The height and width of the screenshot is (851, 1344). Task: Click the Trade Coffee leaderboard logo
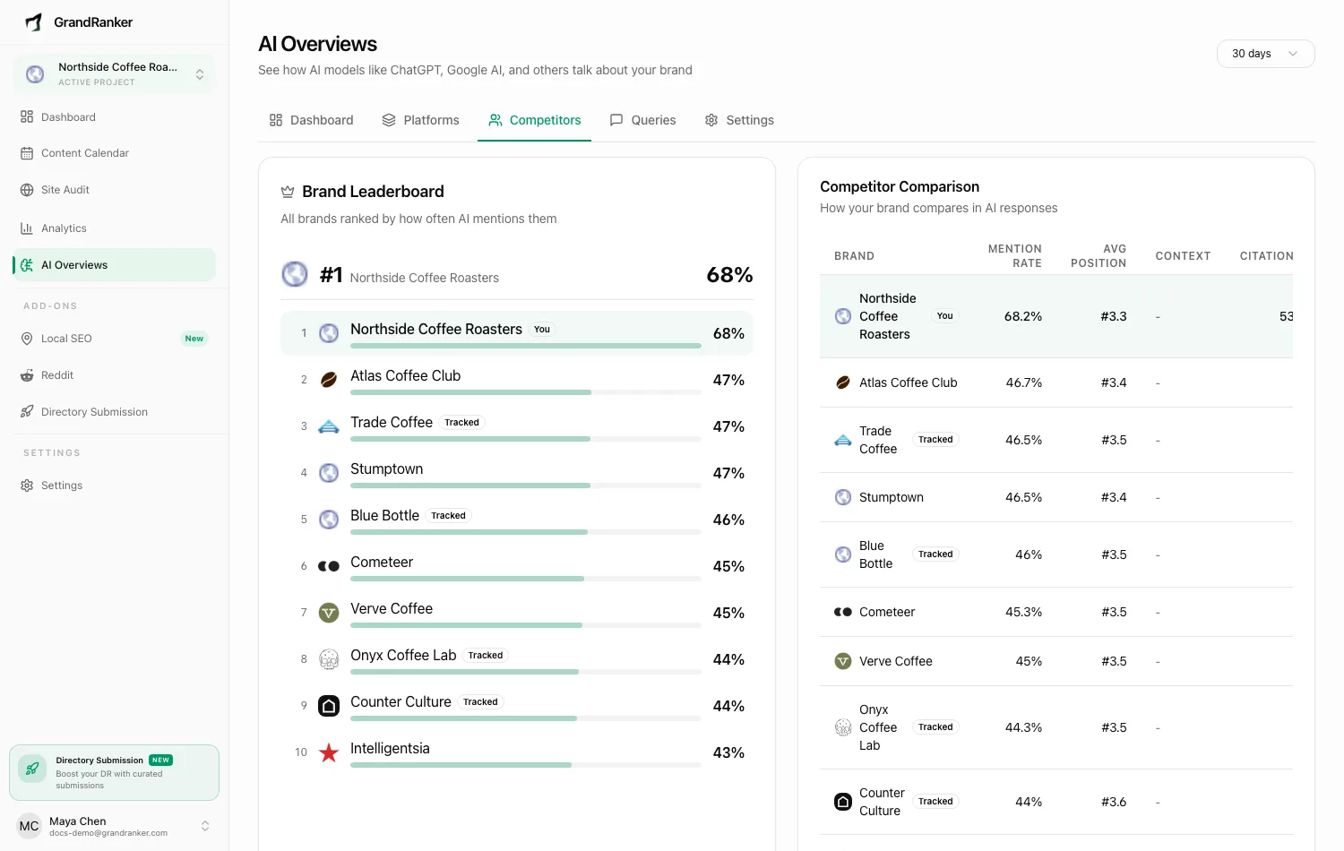pyautogui.click(x=329, y=426)
